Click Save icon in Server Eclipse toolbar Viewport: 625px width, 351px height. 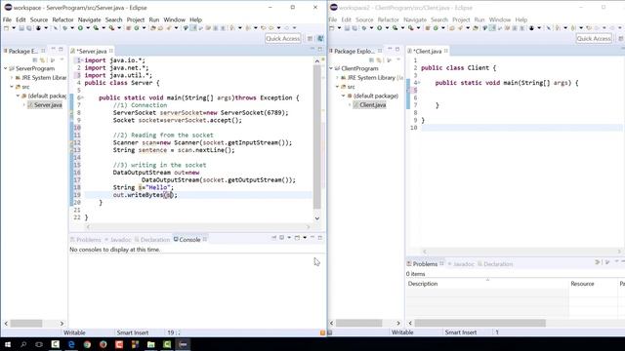click(21, 28)
